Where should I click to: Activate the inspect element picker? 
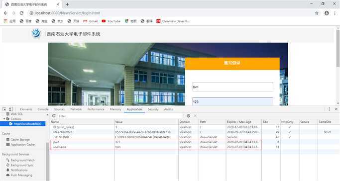tap(4, 109)
